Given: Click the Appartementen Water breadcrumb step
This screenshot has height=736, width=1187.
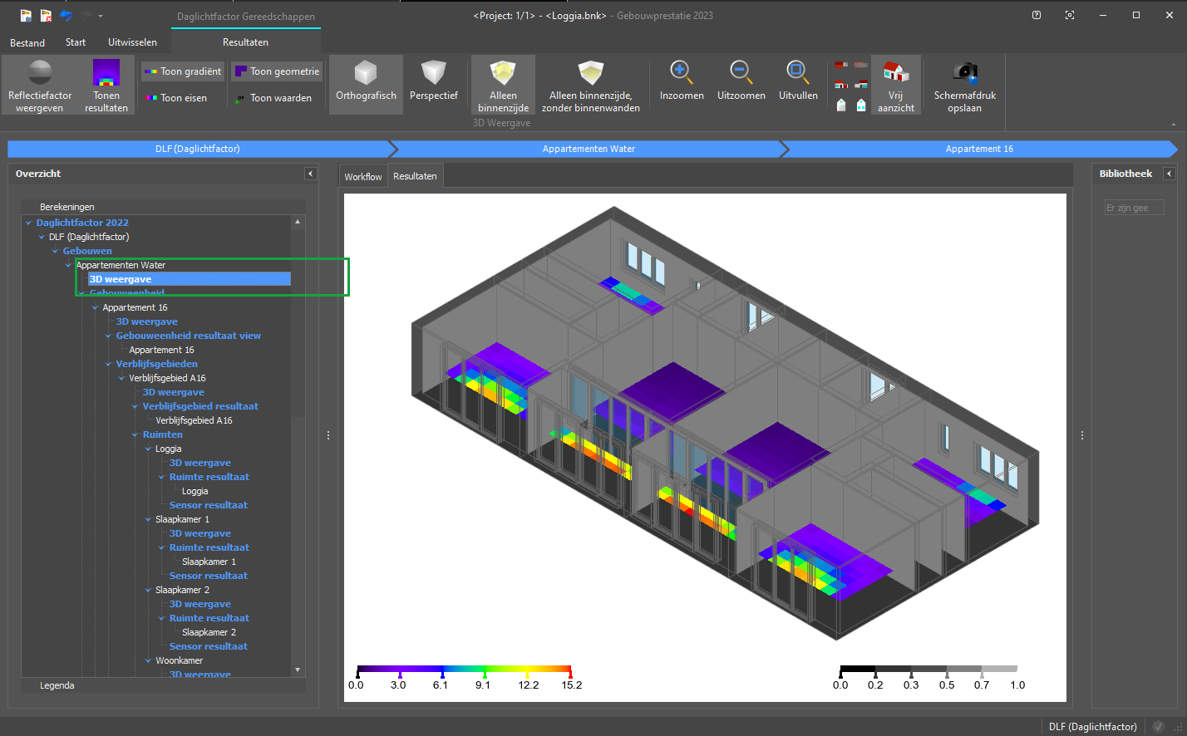Looking at the screenshot, I should 589,149.
